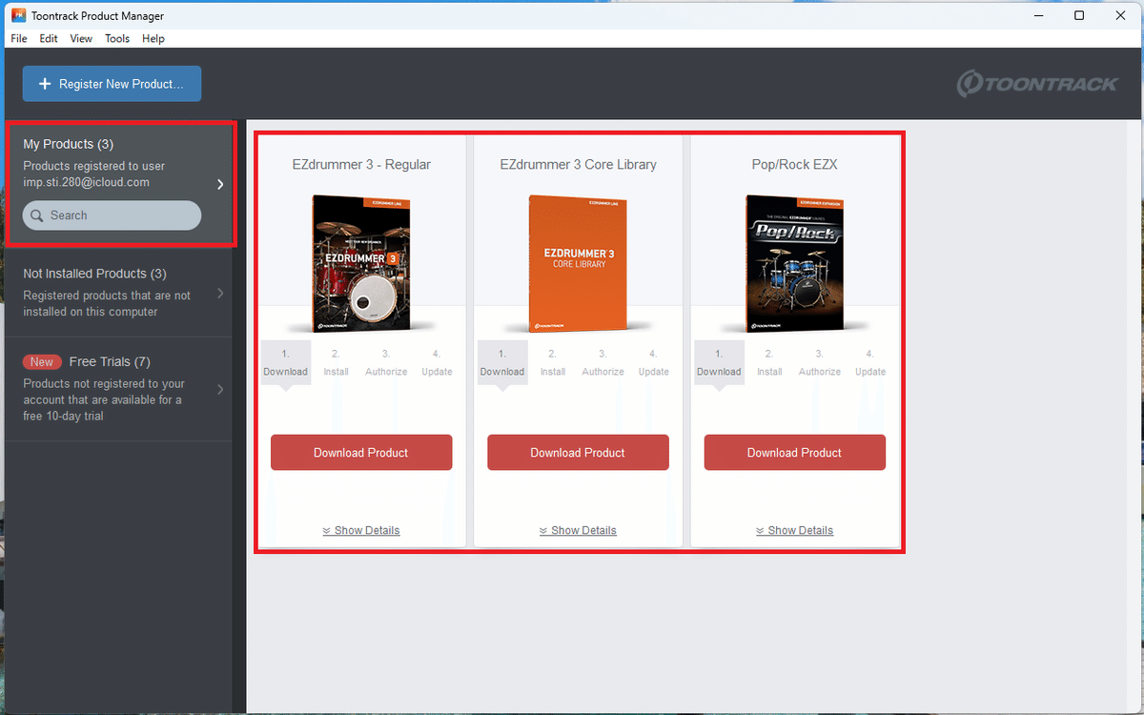Click the EZdrummer 3 - Regular card title
The width and height of the screenshot is (1144, 715).
click(361, 164)
